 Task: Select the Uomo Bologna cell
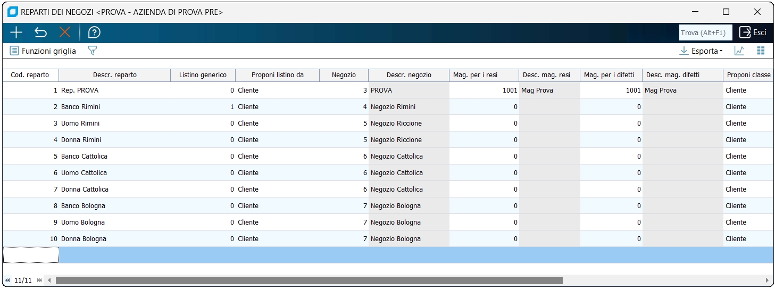114,222
